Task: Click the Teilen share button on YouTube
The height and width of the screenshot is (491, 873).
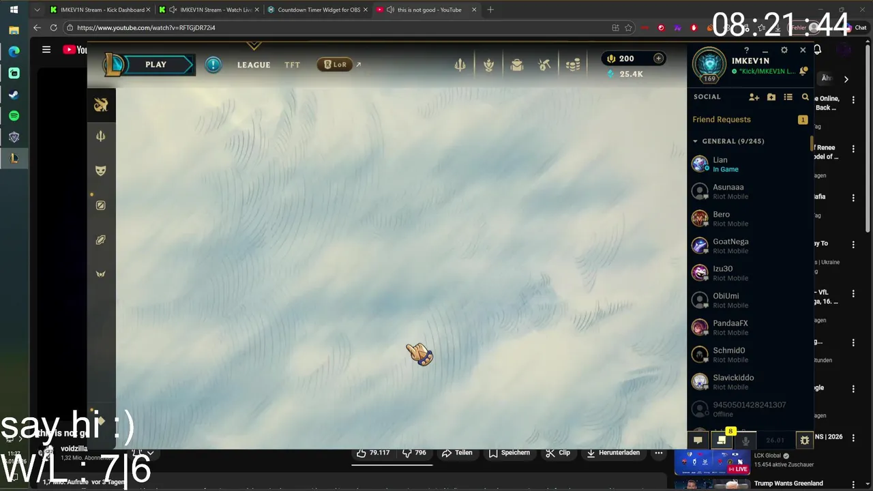Action: click(x=457, y=453)
